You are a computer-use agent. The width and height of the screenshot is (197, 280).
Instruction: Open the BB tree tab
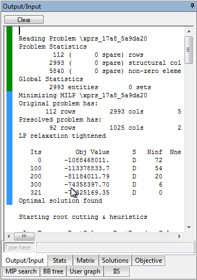click(53, 271)
